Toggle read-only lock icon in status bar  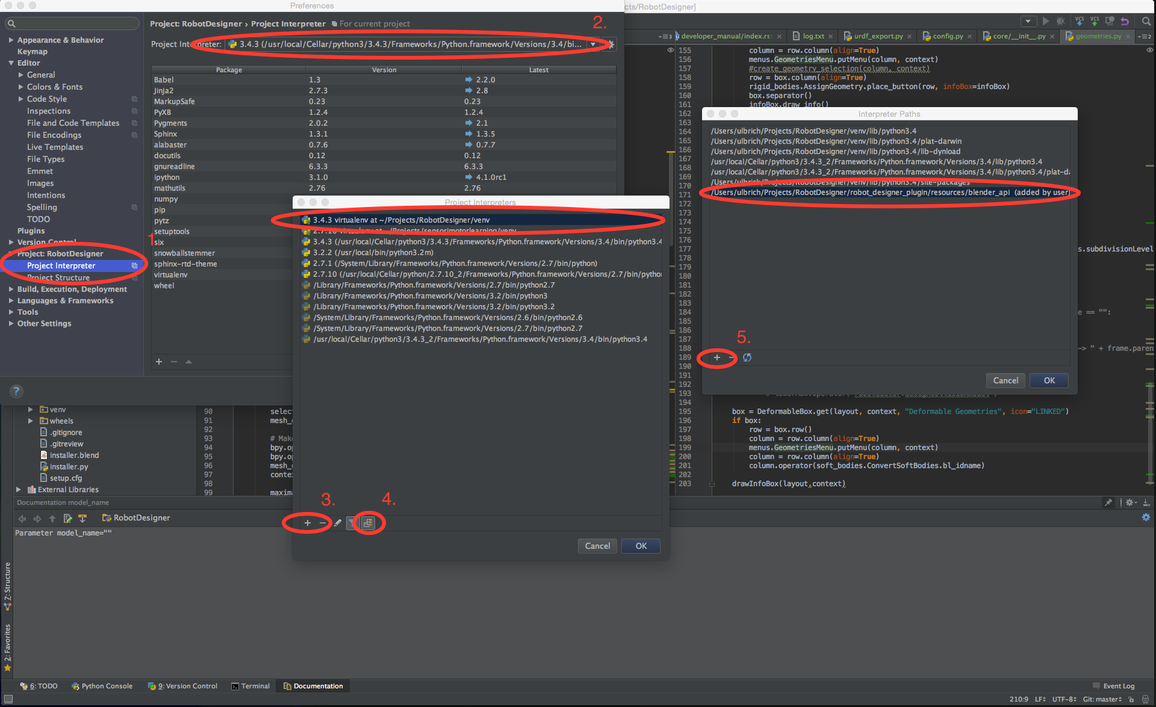click(x=1131, y=699)
